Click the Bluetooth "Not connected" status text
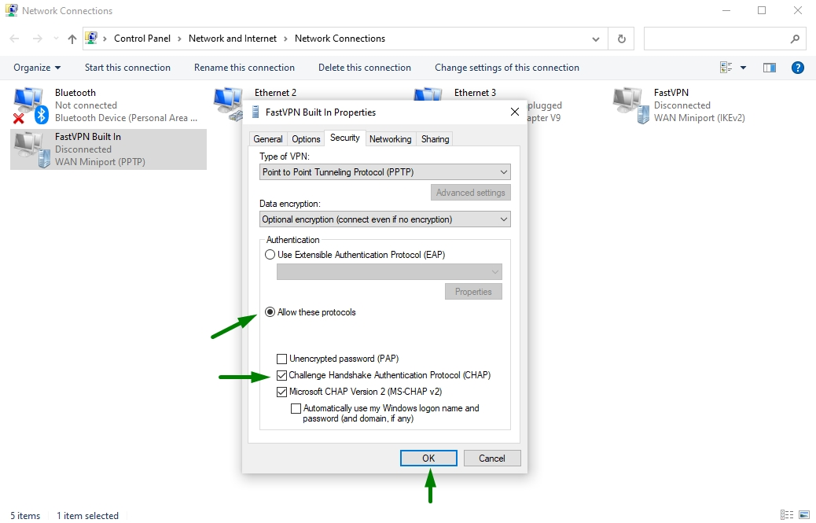 coord(86,105)
